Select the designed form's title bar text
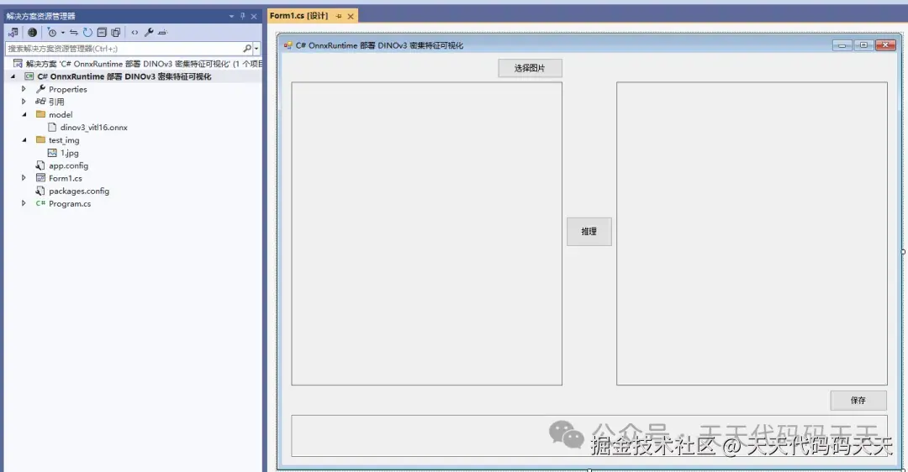908x472 pixels. click(379, 45)
